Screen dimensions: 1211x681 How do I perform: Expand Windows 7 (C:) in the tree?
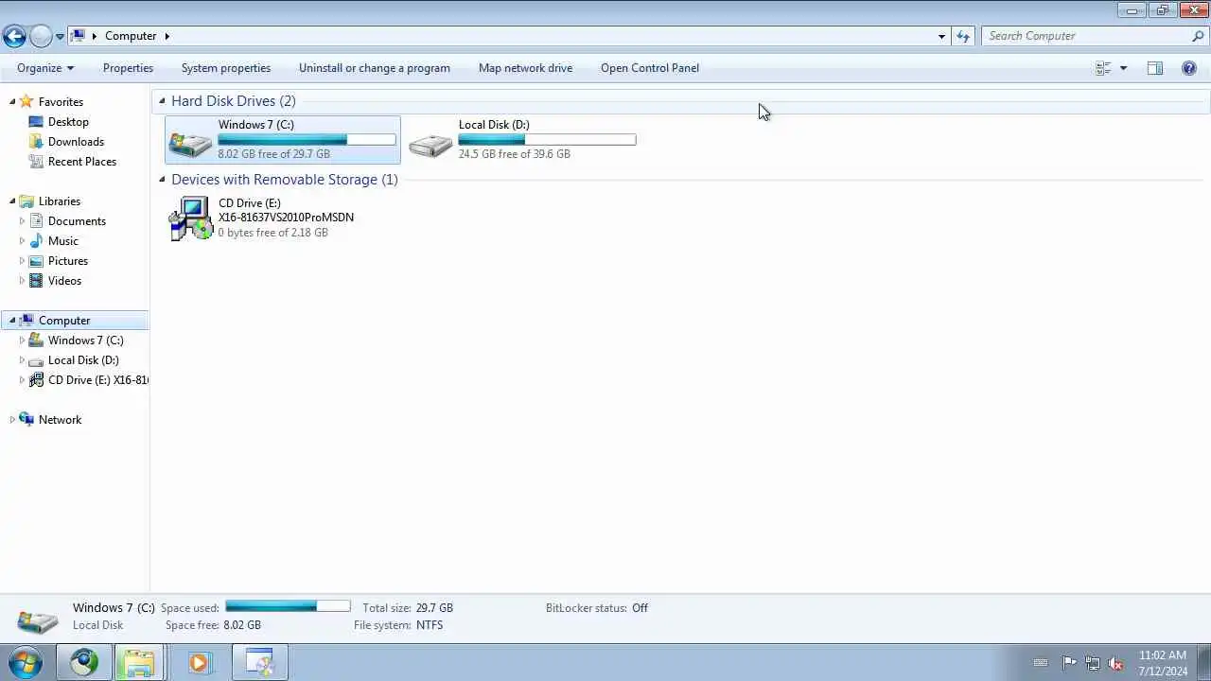(x=22, y=340)
